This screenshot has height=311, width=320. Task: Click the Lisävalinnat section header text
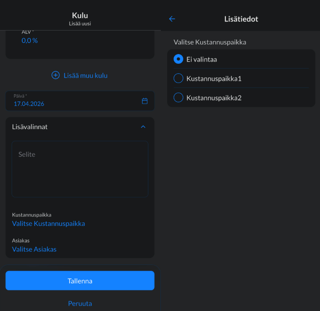point(30,127)
